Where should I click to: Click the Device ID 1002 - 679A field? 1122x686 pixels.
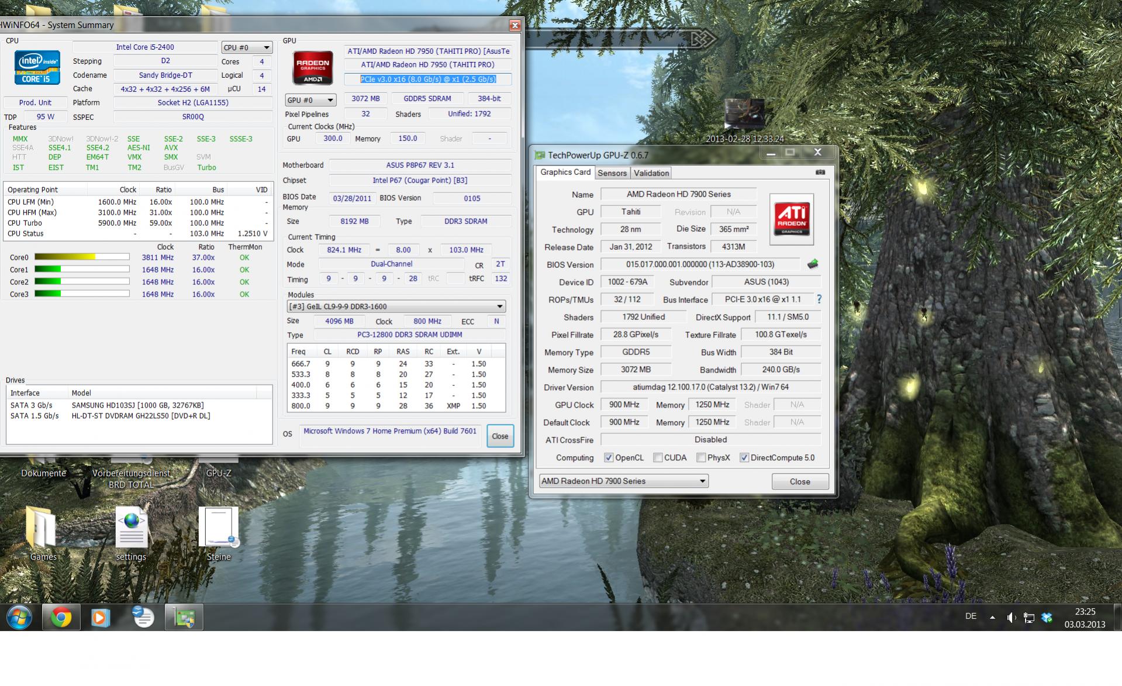627,282
